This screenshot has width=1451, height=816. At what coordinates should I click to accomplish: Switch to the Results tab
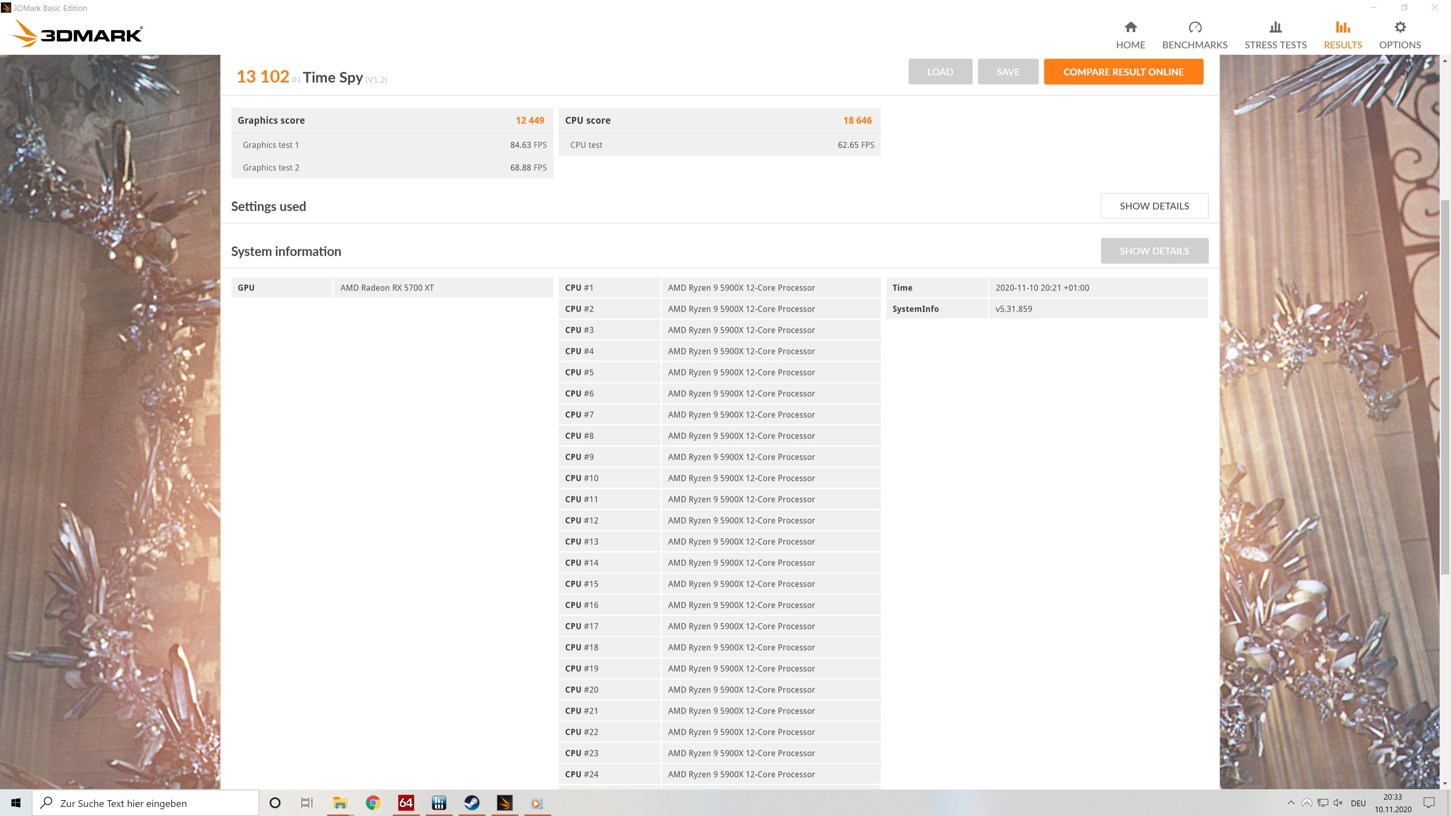click(1342, 35)
